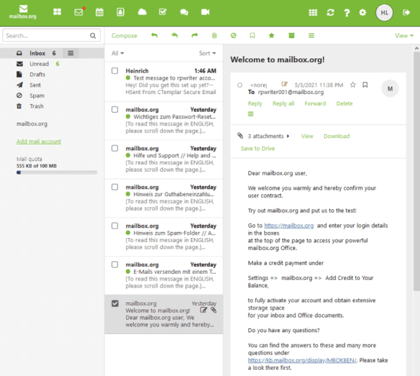The image size is (420, 376).
Task: Open the Drive cloud icon
Action: [x=142, y=12]
